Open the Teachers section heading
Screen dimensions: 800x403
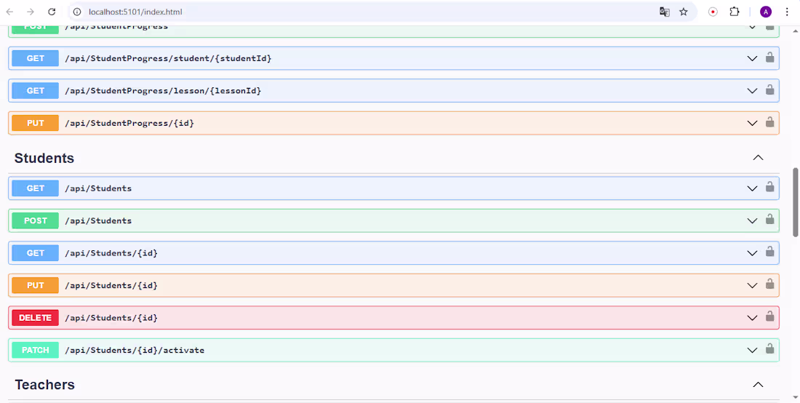45,385
